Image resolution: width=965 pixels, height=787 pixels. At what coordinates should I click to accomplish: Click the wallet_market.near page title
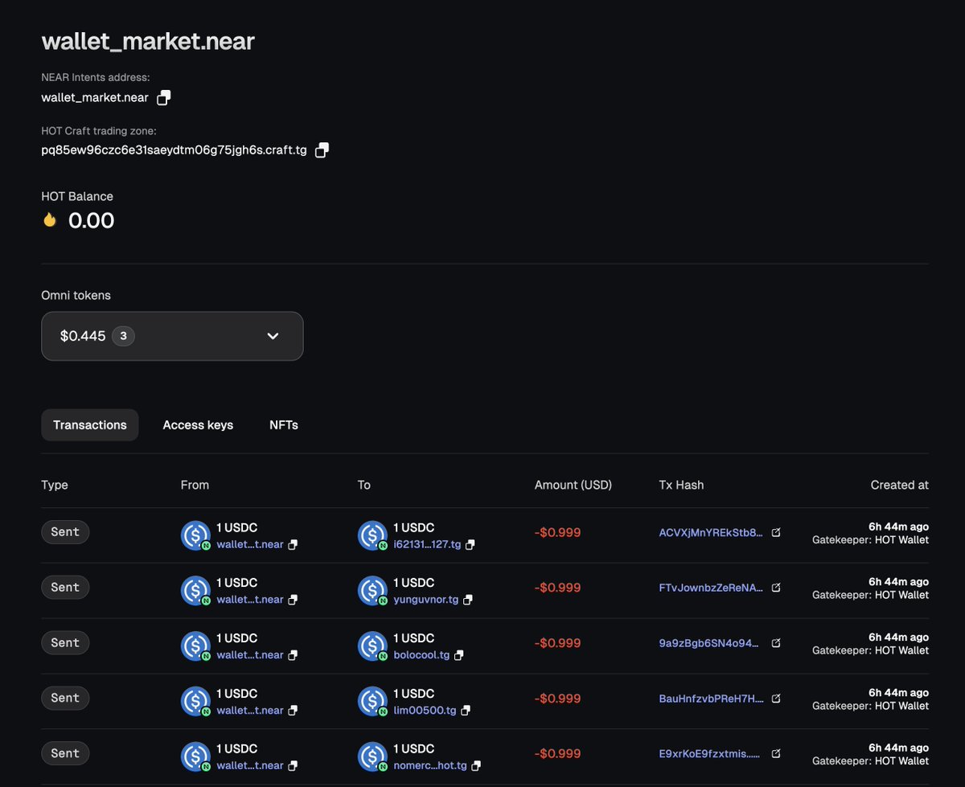point(148,41)
